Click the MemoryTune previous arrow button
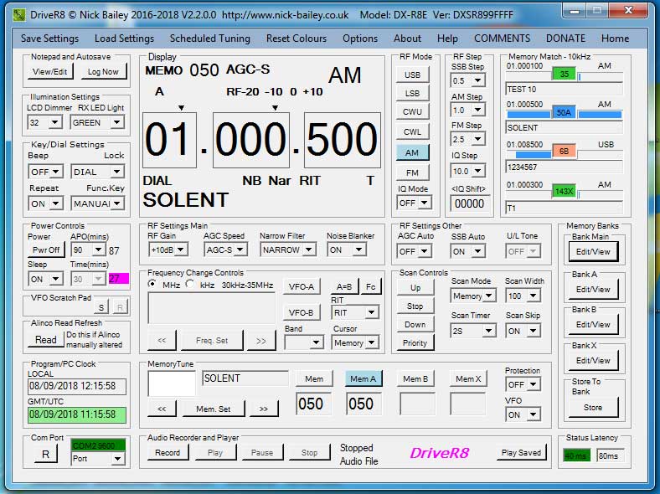The width and height of the screenshot is (660, 494). point(162,409)
